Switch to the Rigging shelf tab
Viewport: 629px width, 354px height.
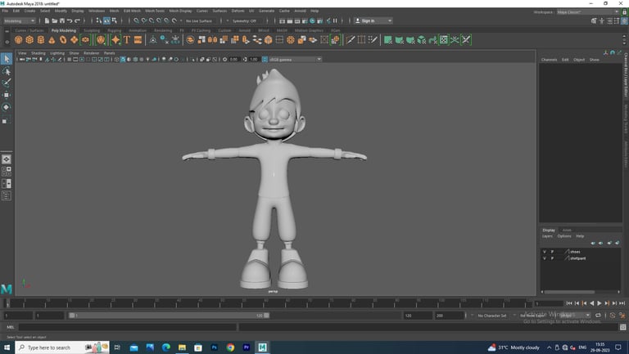(x=115, y=30)
